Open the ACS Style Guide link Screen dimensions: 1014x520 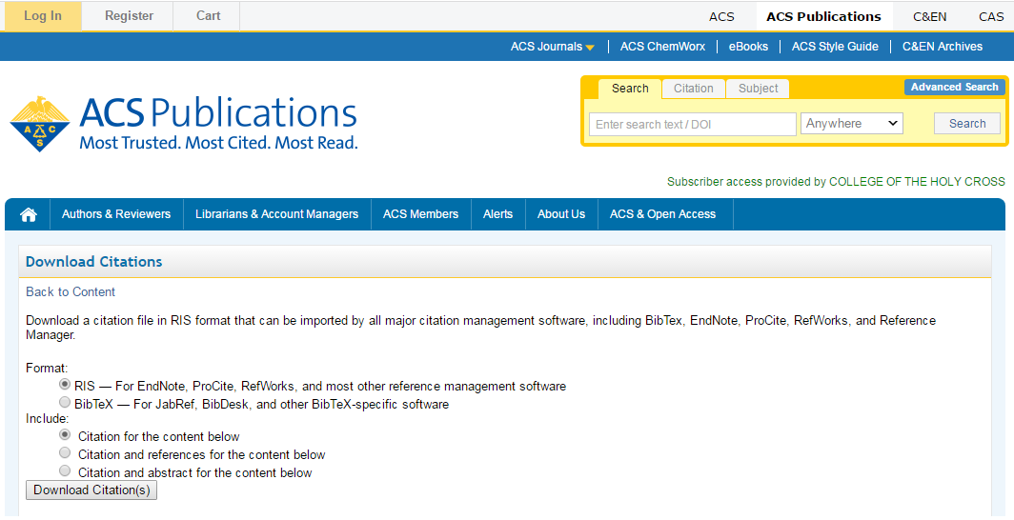coord(835,47)
